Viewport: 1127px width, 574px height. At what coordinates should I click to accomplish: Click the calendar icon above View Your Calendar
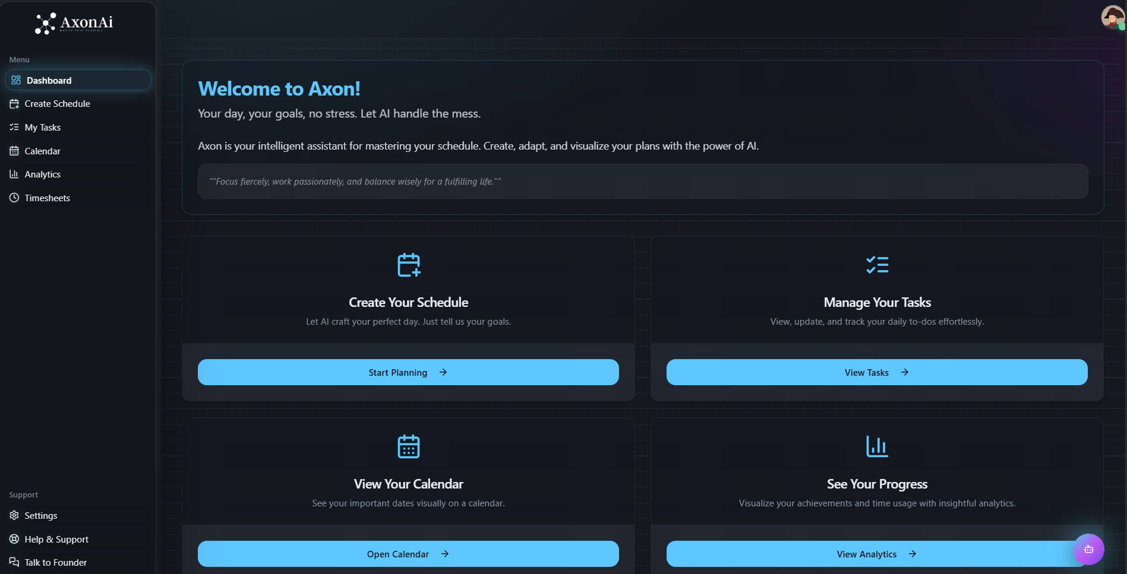point(408,446)
